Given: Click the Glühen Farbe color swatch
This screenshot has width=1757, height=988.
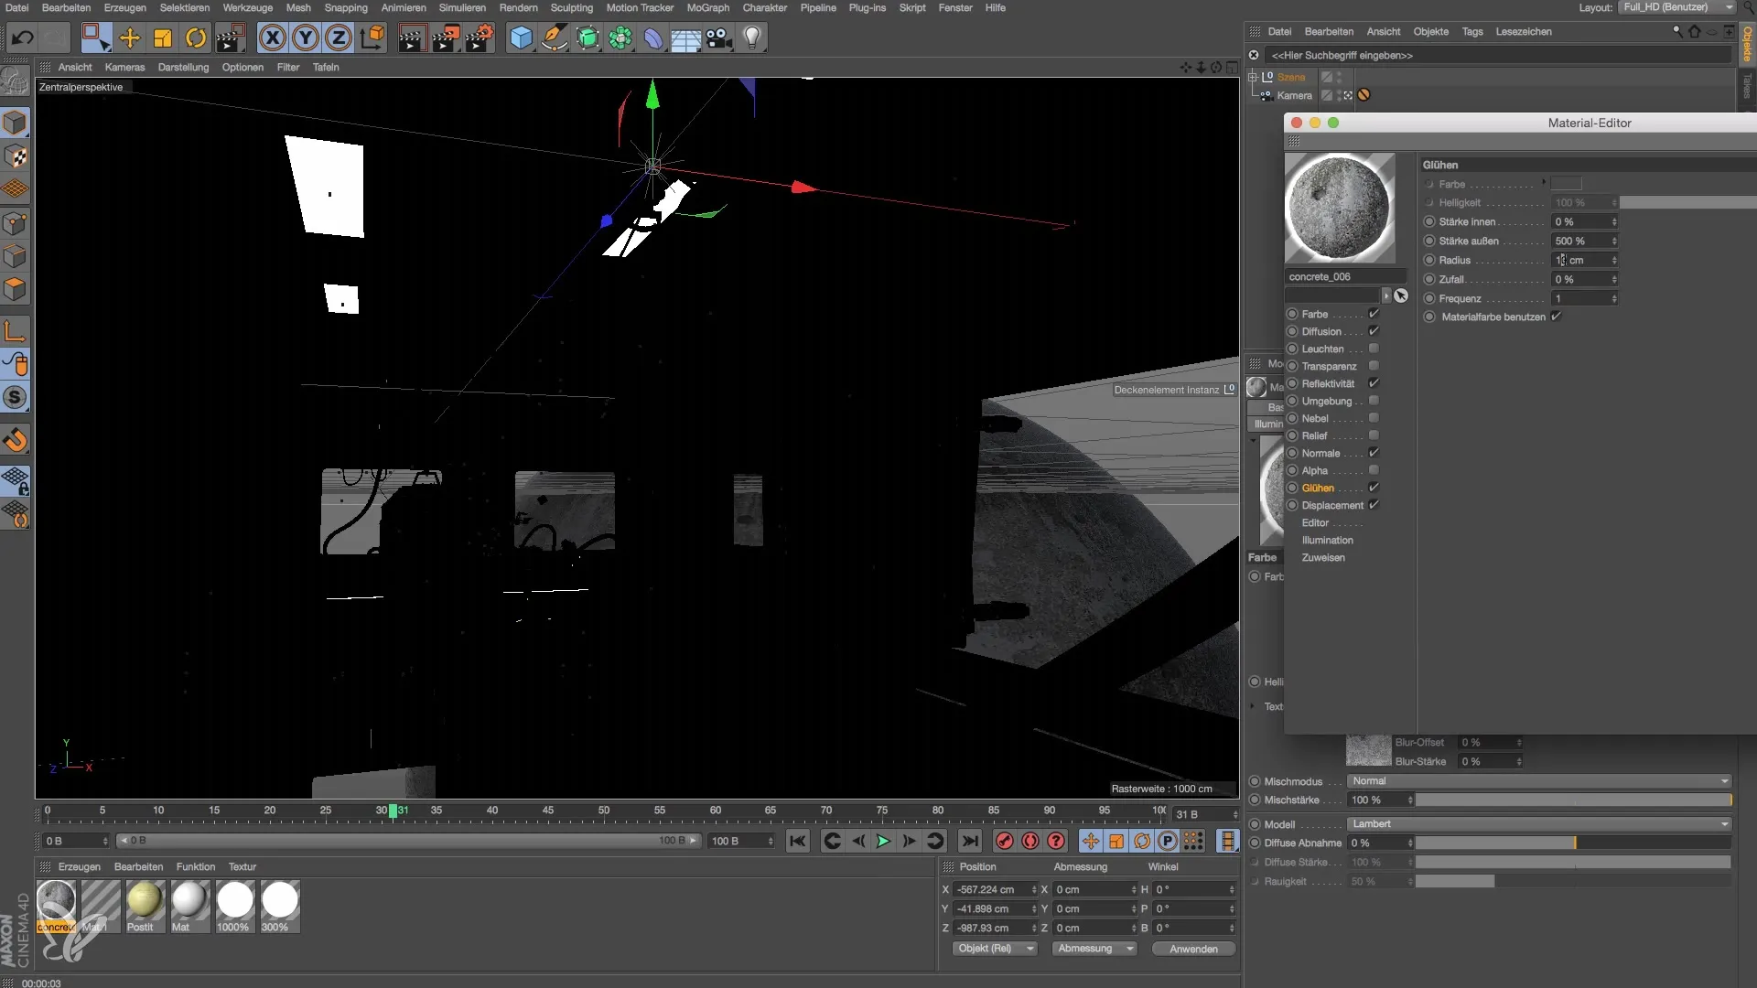Looking at the screenshot, I should (1567, 184).
